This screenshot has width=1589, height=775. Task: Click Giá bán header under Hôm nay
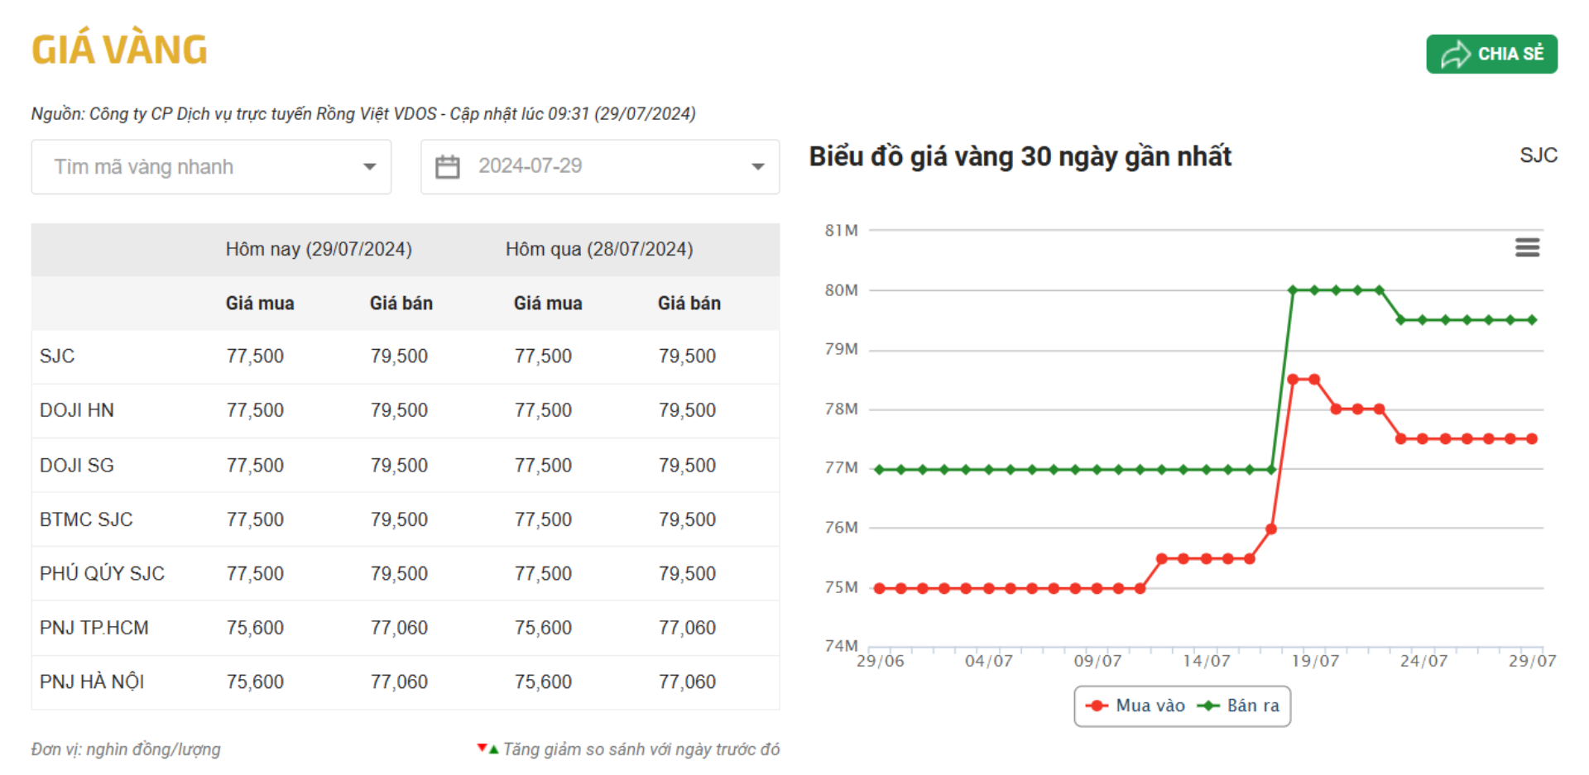[401, 304]
